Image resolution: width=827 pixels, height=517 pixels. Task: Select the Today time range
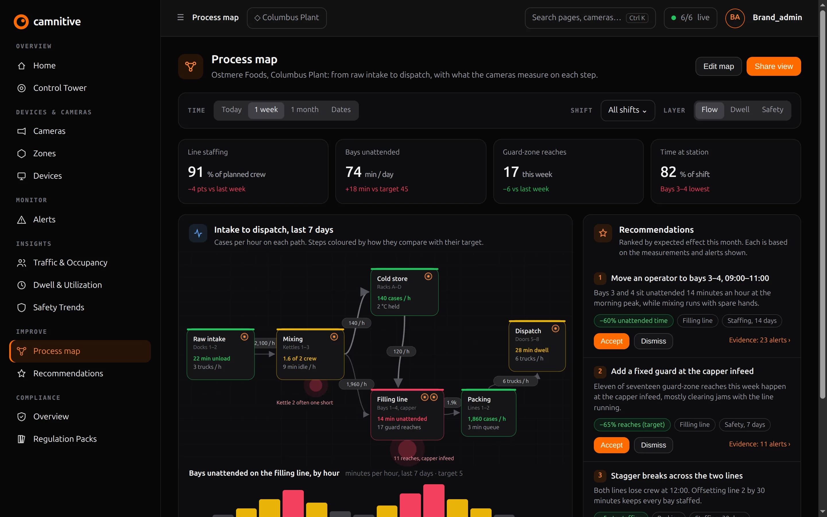(x=231, y=110)
